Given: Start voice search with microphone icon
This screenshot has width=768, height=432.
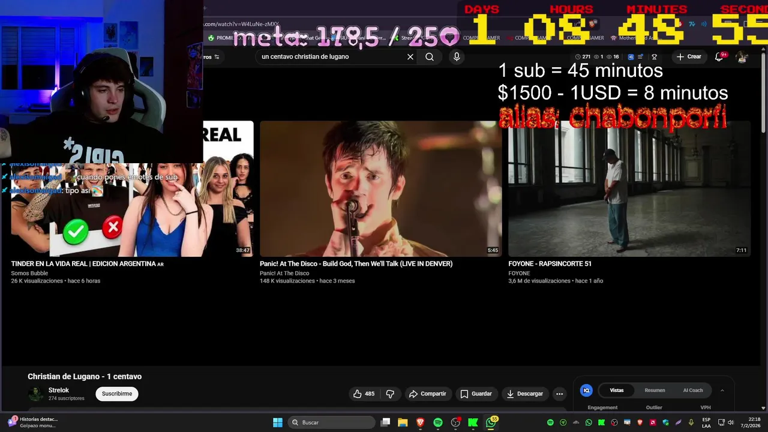Looking at the screenshot, I should tap(457, 57).
